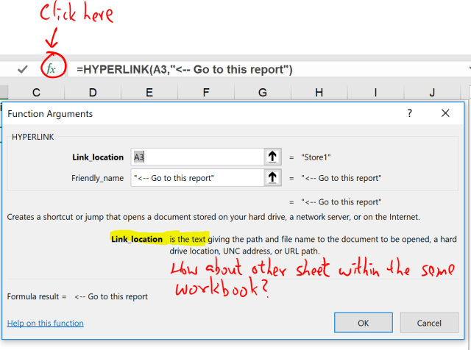Image resolution: width=471 pixels, height=350 pixels.
Task: Click the HYPERLINK group label
Action: click(32, 137)
